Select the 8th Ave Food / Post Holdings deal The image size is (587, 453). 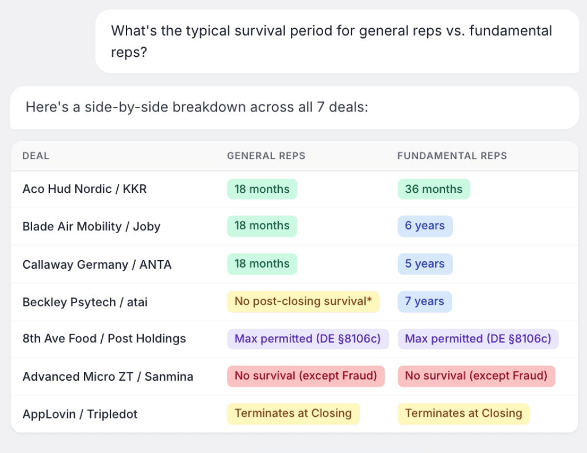pos(104,339)
